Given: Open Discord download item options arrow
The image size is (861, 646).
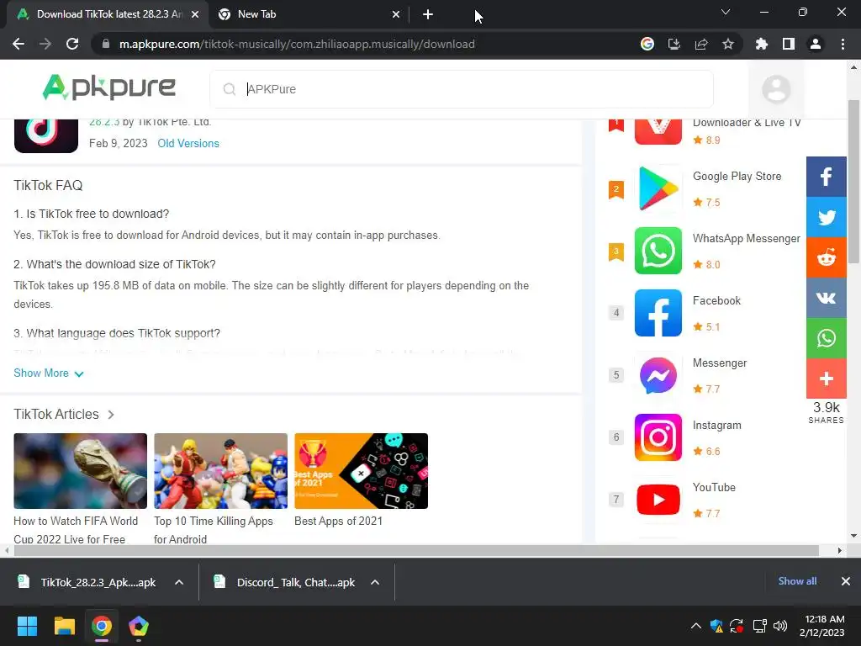Looking at the screenshot, I should coord(375,582).
